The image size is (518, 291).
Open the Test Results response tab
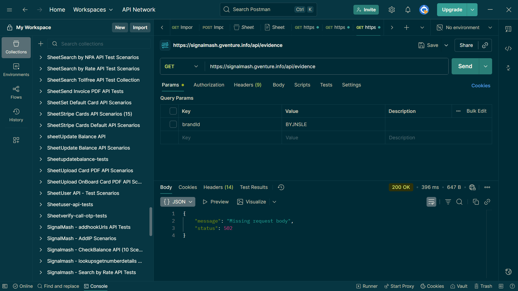pos(254,187)
